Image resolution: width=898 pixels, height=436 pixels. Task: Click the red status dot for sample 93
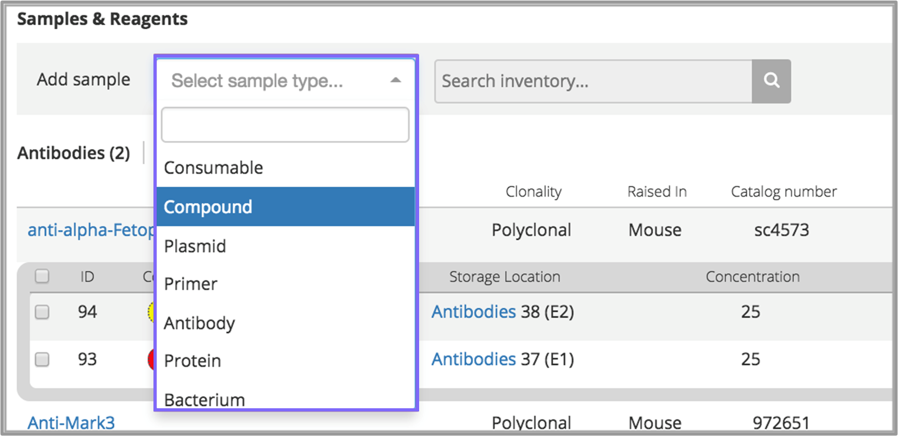click(x=151, y=360)
